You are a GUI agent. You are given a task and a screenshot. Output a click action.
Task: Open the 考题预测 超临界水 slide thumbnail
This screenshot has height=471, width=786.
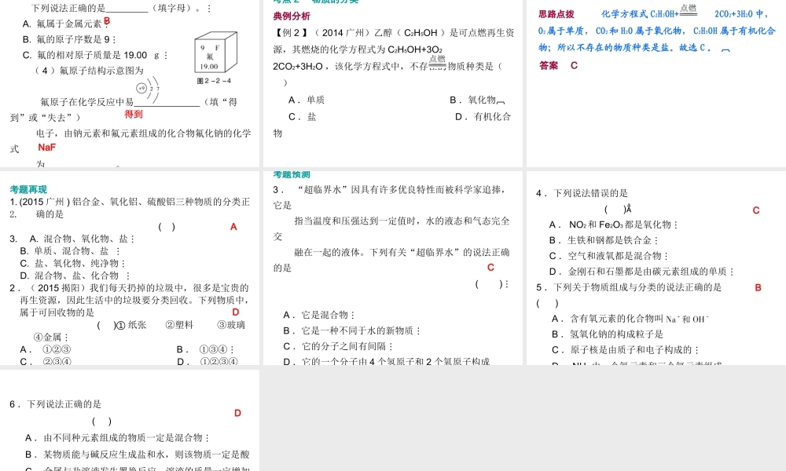(393, 268)
